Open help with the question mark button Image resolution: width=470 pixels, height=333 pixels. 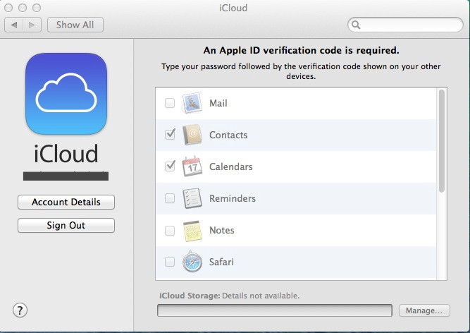[x=20, y=310]
